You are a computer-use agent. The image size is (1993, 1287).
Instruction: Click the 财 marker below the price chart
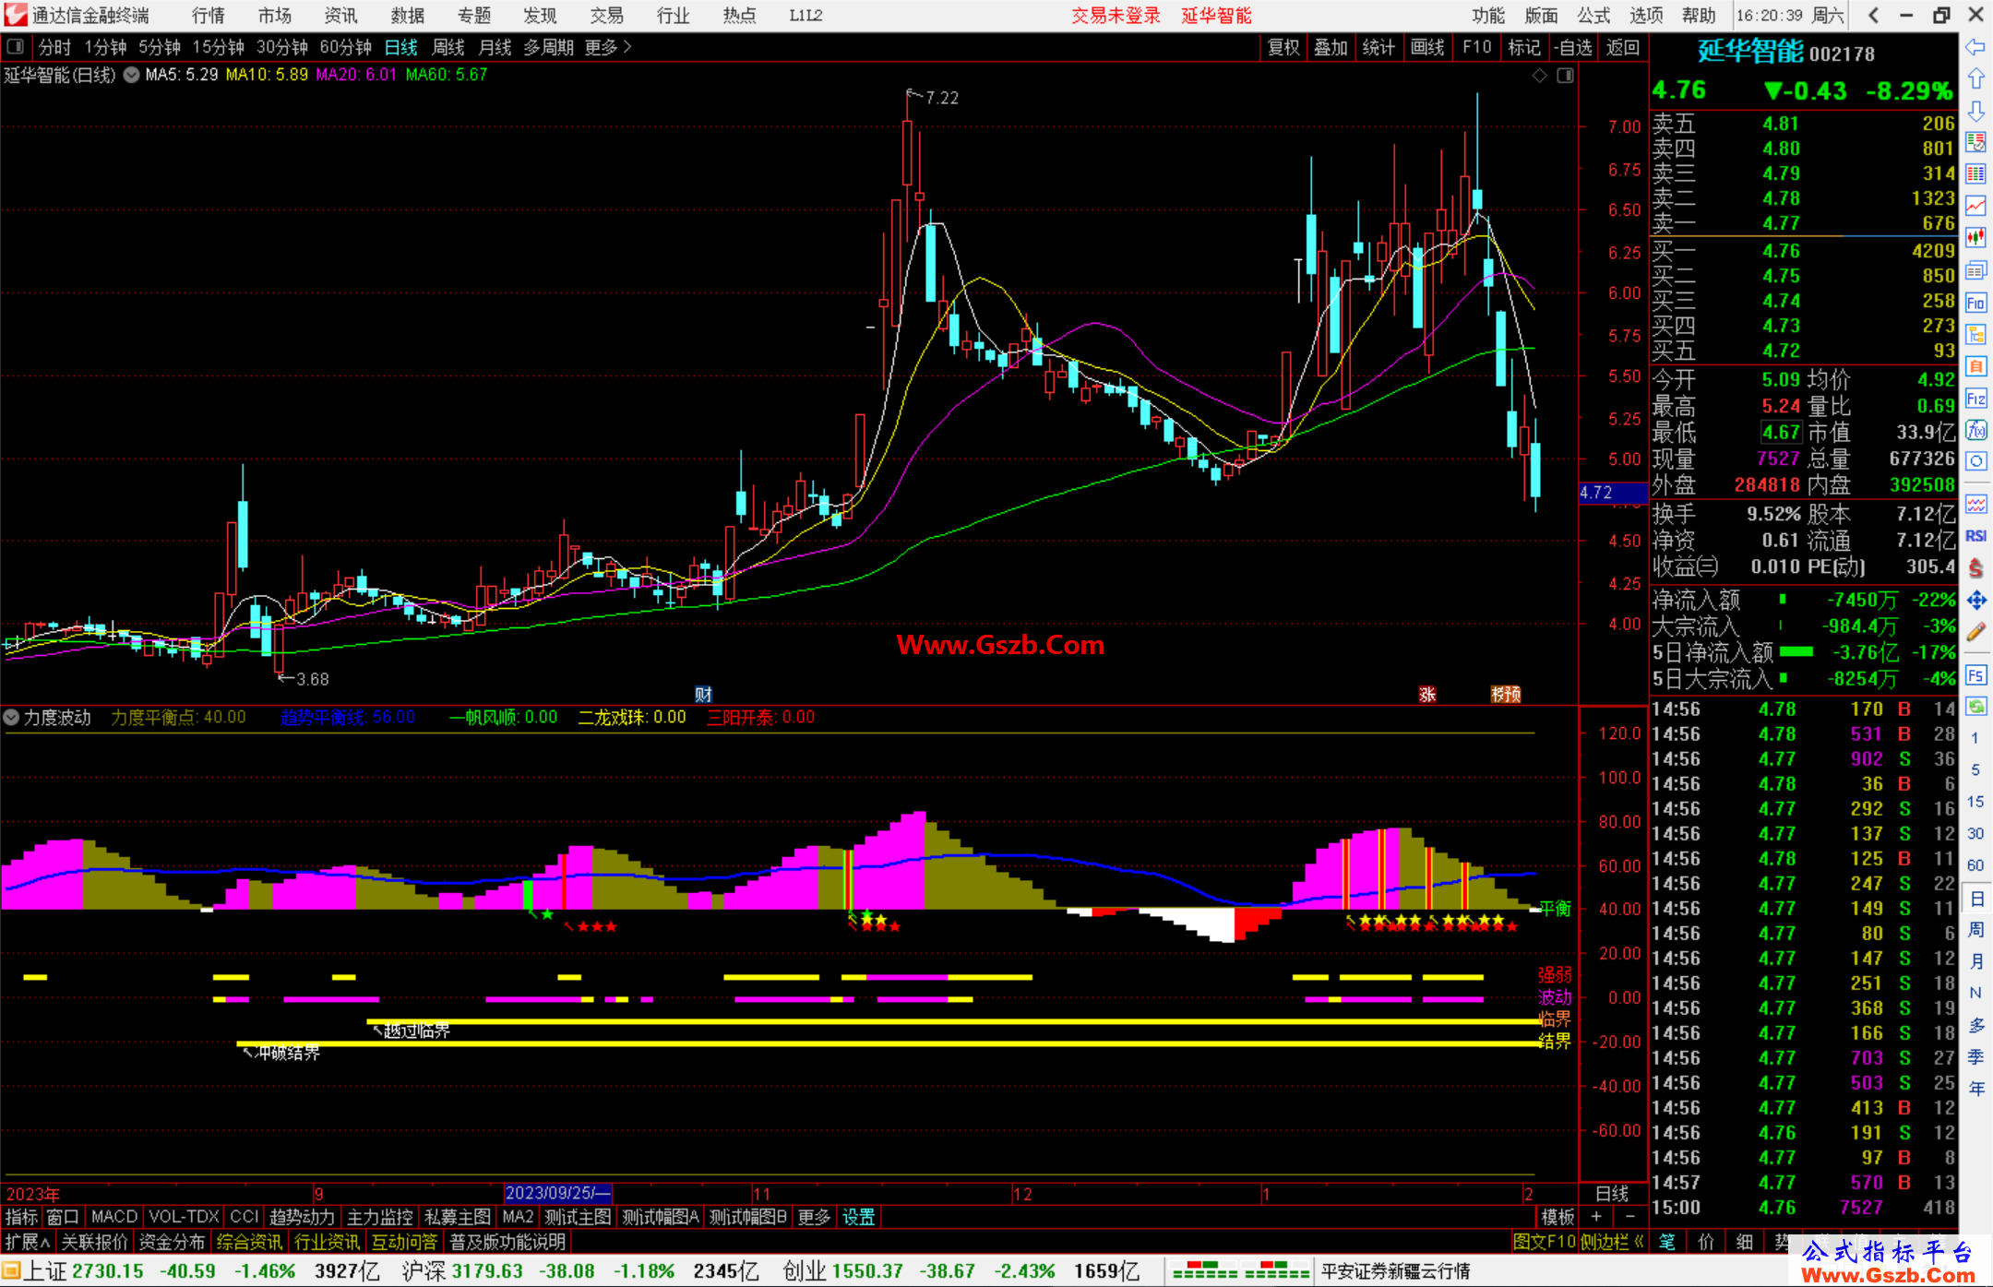[x=703, y=695]
